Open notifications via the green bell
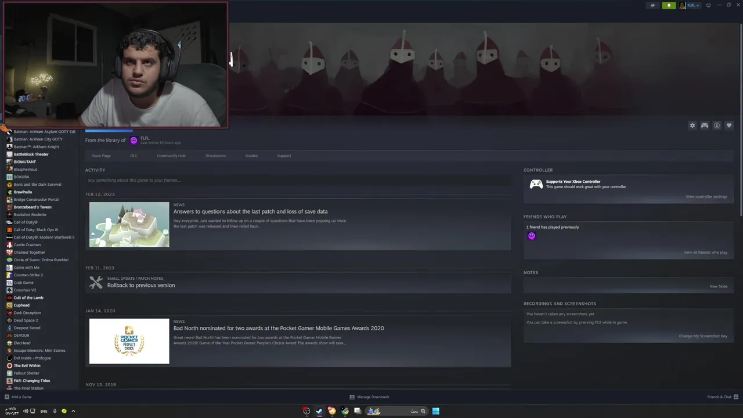The width and height of the screenshot is (743, 418). (669, 5)
